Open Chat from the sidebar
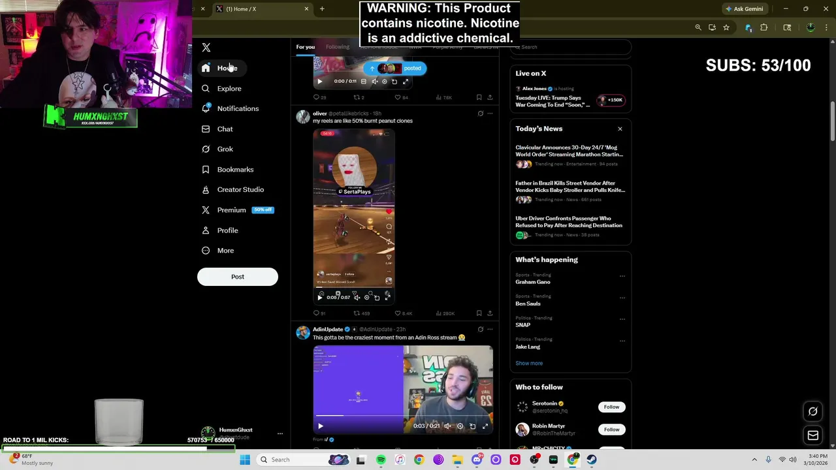The height and width of the screenshot is (470, 836). coord(217,129)
